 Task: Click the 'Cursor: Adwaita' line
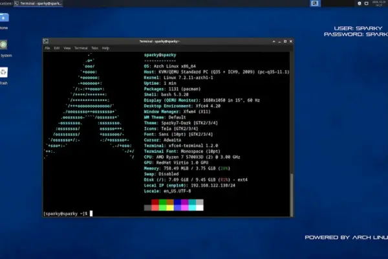click(162, 140)
